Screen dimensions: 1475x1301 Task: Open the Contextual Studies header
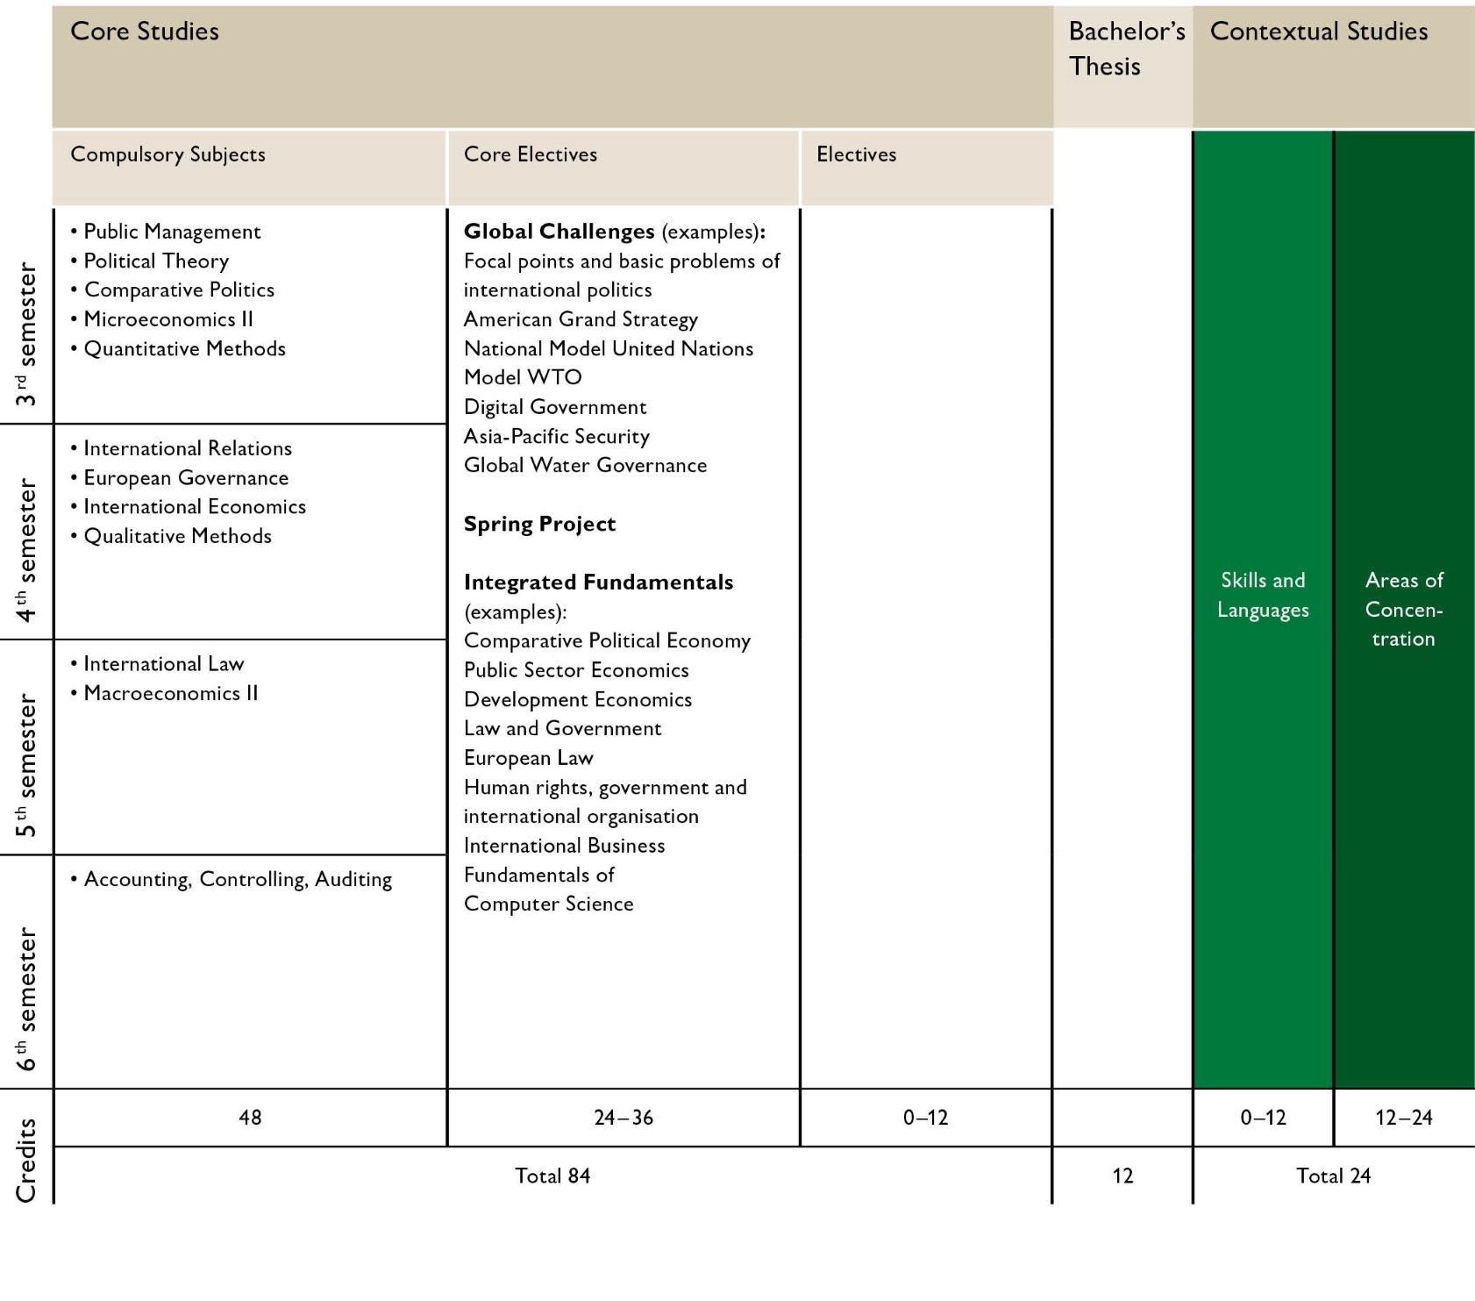[1318, 32]
